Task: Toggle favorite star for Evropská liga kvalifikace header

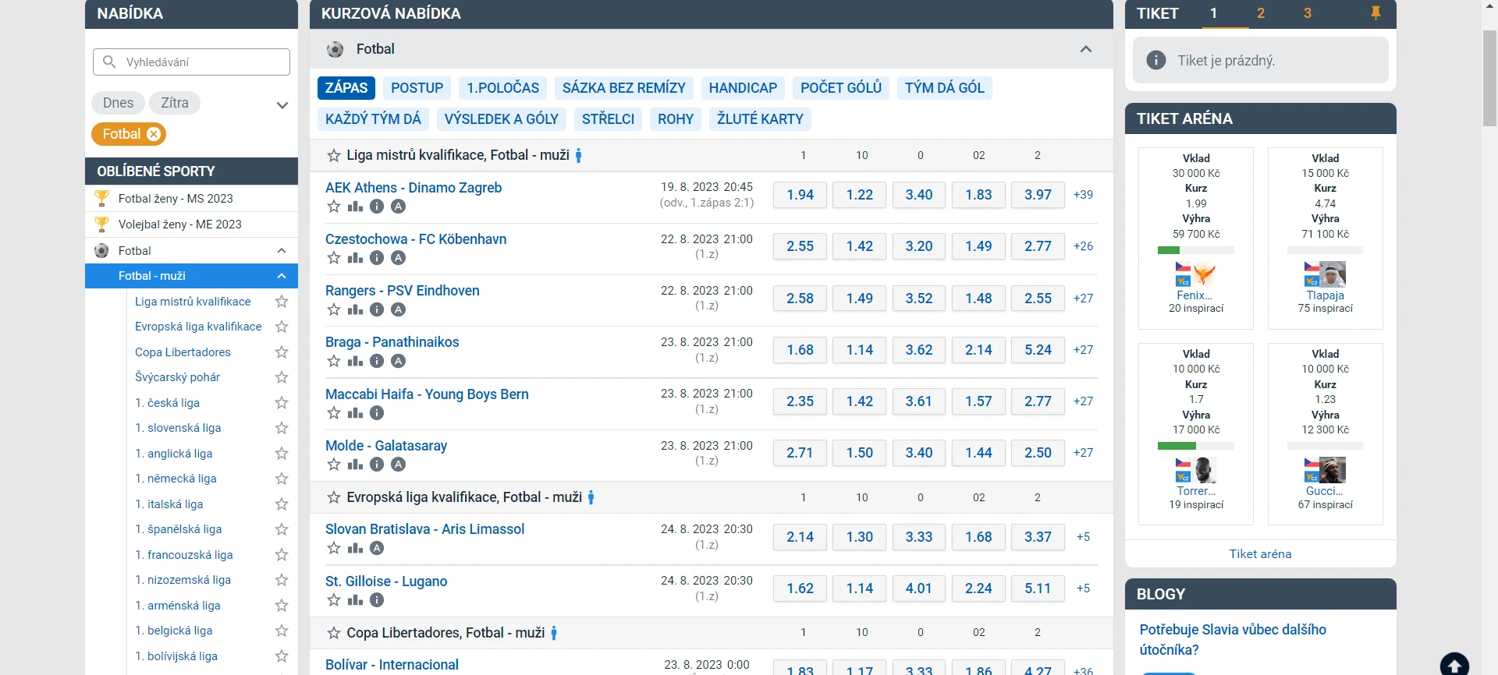Action: [x=334, y=497]
